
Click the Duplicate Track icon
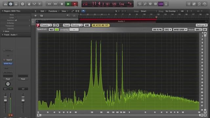[x=42, y=16]
